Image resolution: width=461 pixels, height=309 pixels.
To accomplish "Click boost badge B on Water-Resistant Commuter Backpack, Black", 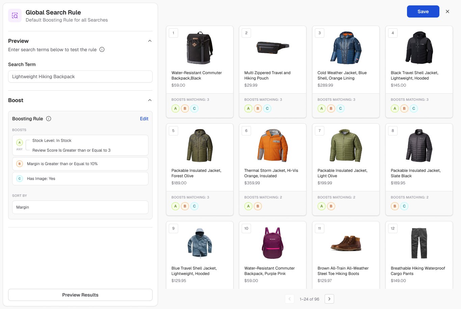I will (x=185, y=109).
